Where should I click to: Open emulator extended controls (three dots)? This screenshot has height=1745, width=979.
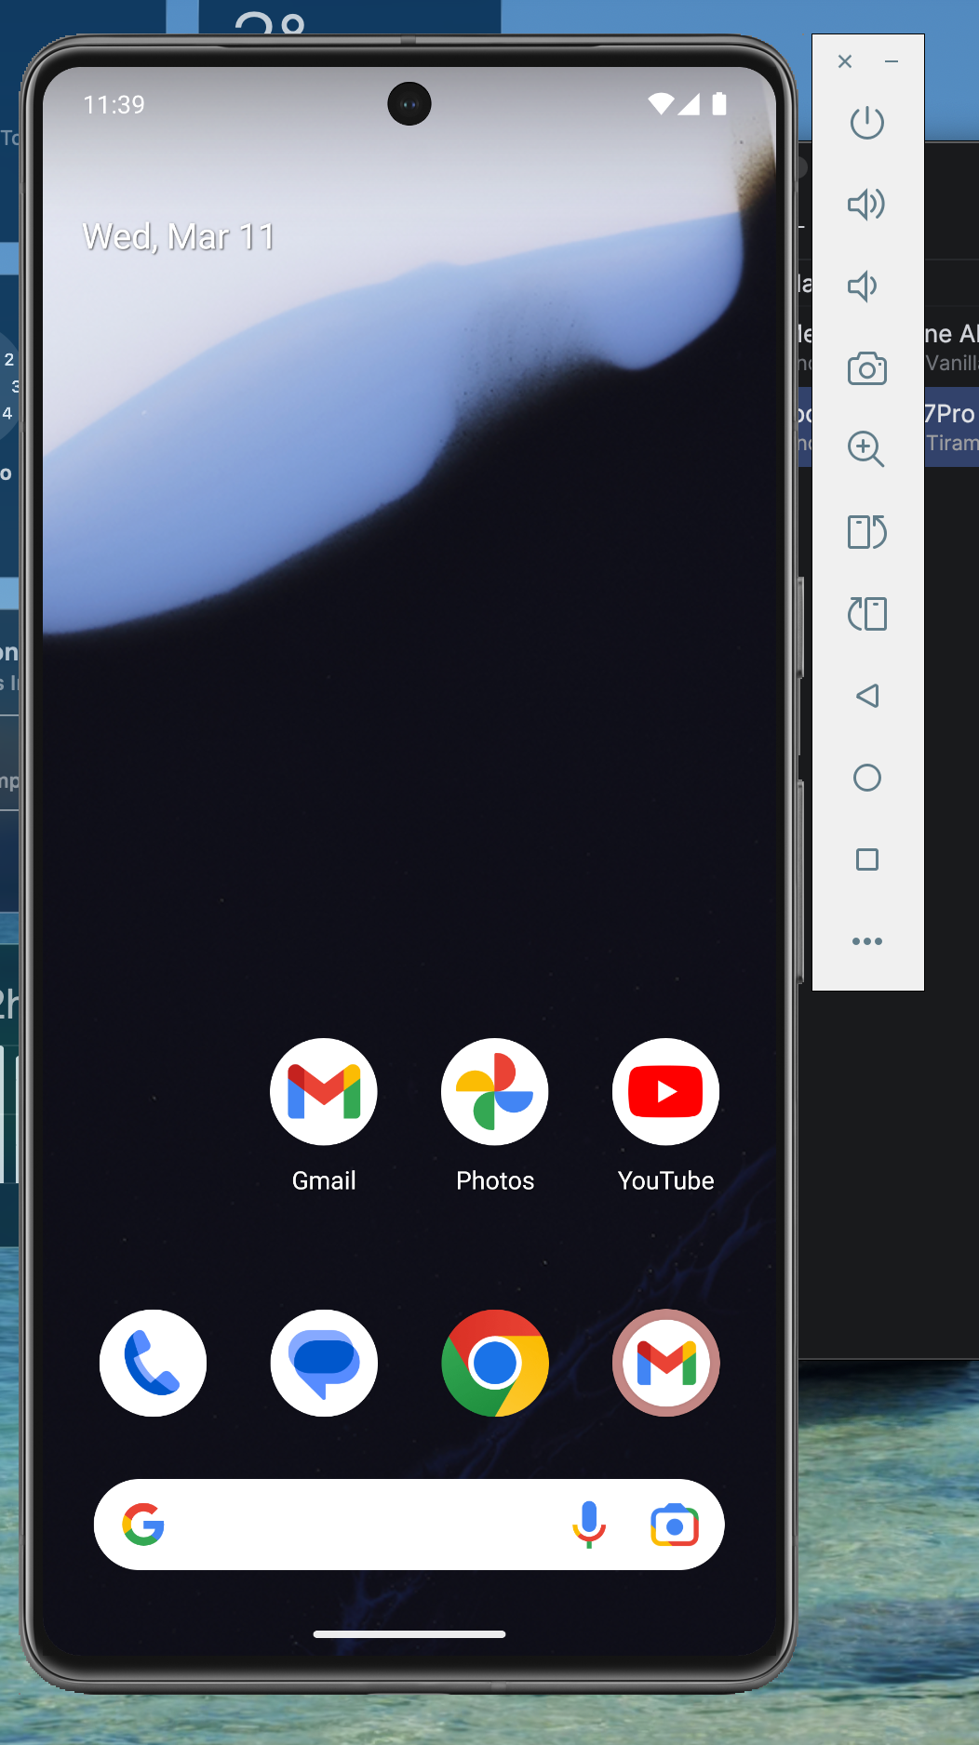click(867, 941)
